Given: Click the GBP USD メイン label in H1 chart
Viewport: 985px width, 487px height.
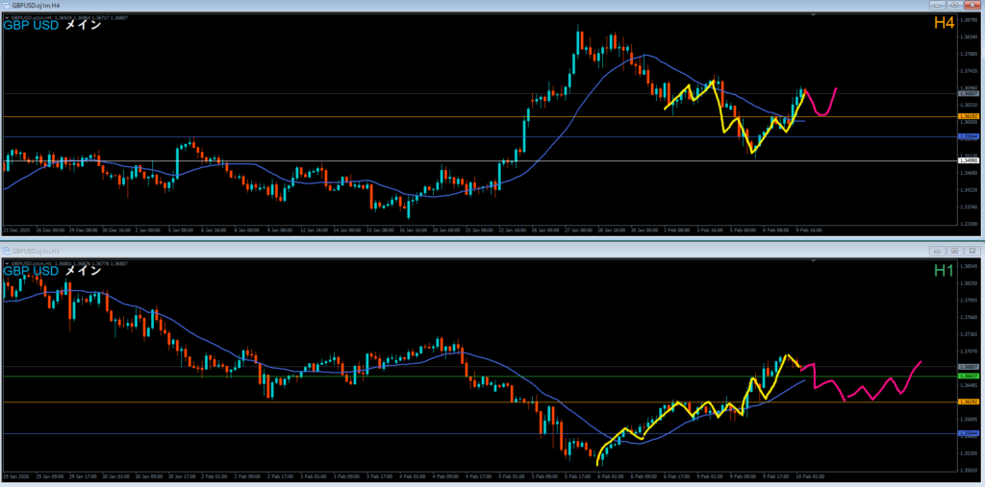Looking at the screenshot, I should coord(53,271).
